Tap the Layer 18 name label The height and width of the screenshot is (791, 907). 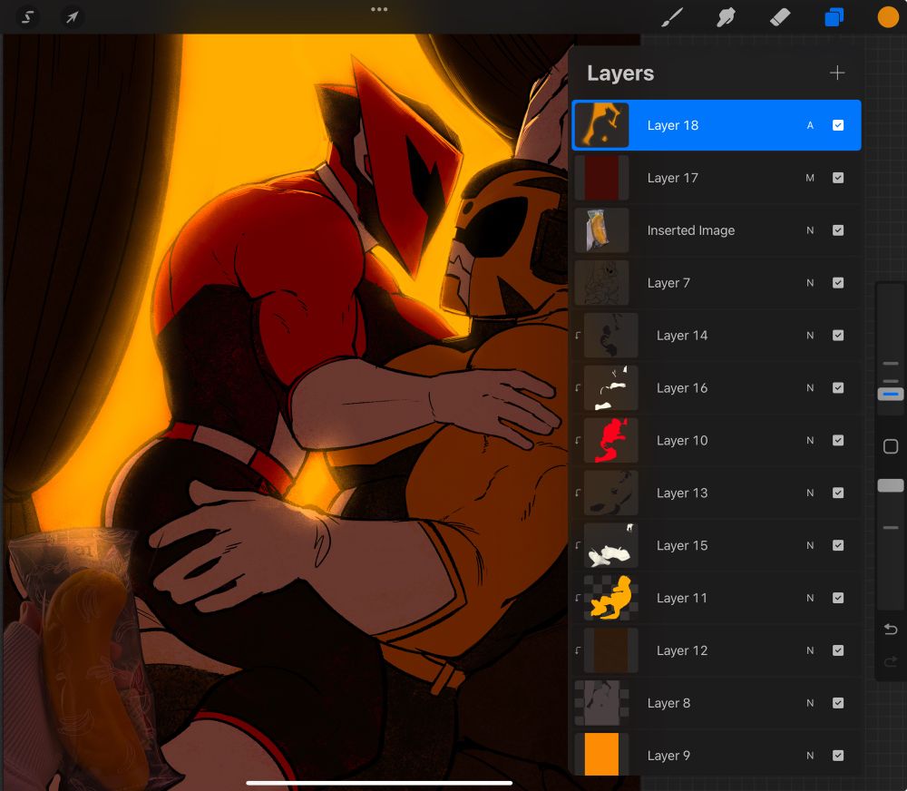click(x=672, y=125)
